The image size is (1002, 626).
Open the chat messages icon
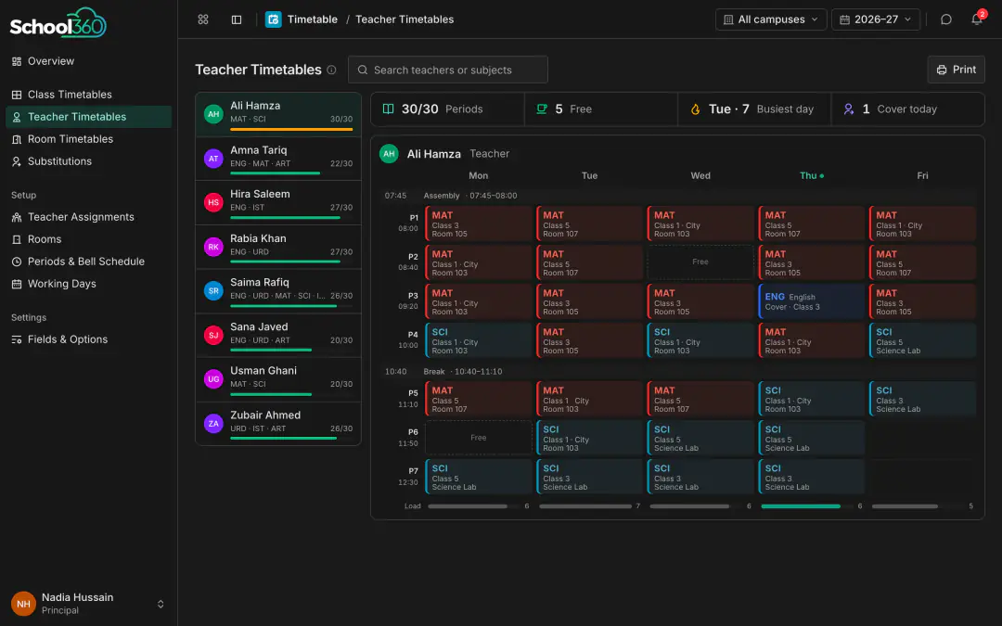point(946,19)
